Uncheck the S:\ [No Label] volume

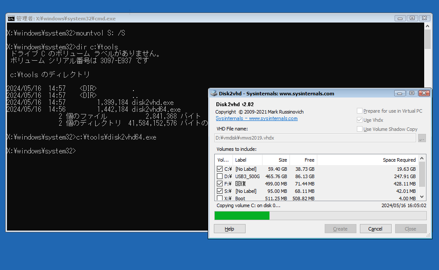pyautogui.click(x=219, y=191)
